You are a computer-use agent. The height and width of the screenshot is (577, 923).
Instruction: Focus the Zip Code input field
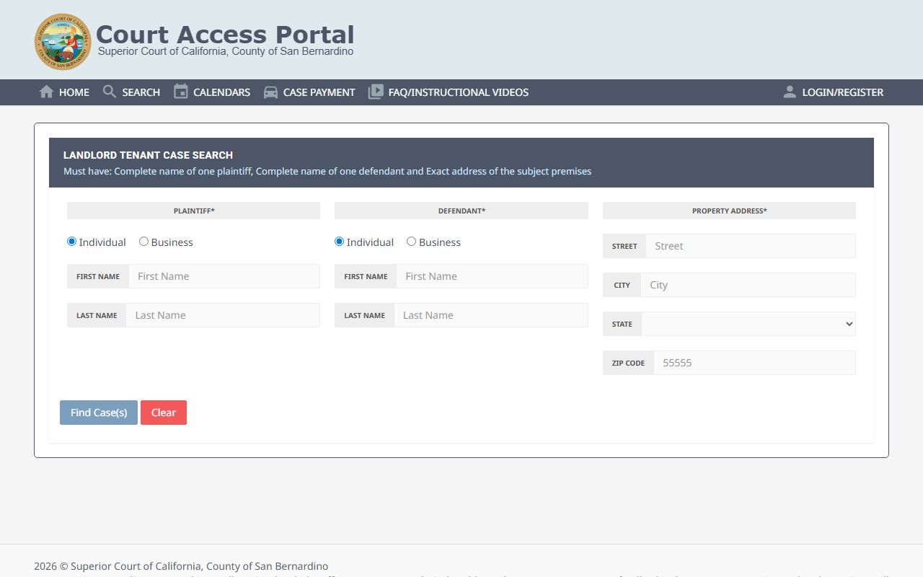coord(755,363)
